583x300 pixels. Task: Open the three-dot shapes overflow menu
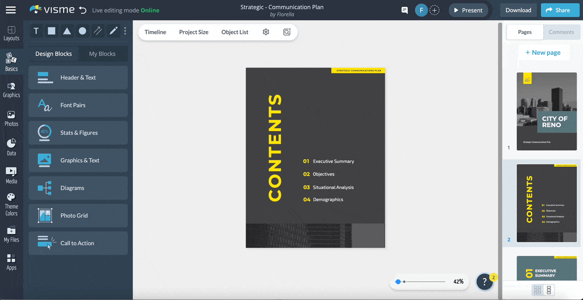[125, 31]
